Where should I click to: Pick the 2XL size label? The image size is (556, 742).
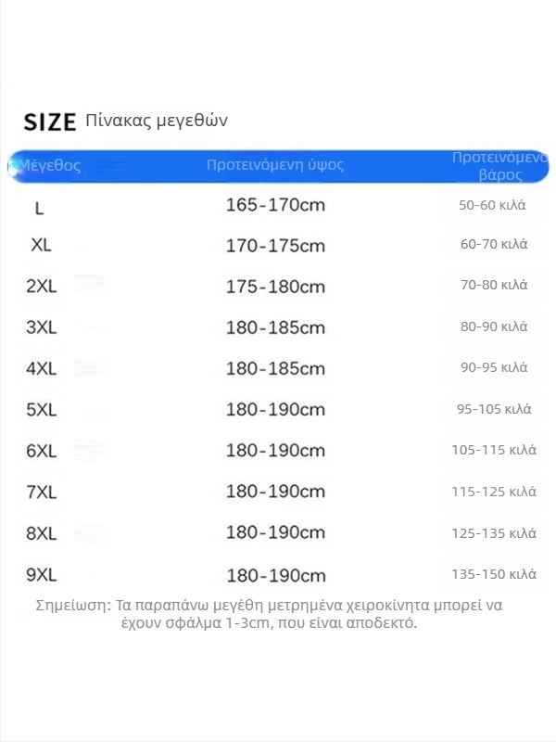pos(42,287)
